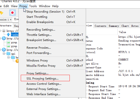Image resolution: width=140 pixels, height=99 pixels.
Task: Switch to the Notes tab
Action: click(135, 26)
